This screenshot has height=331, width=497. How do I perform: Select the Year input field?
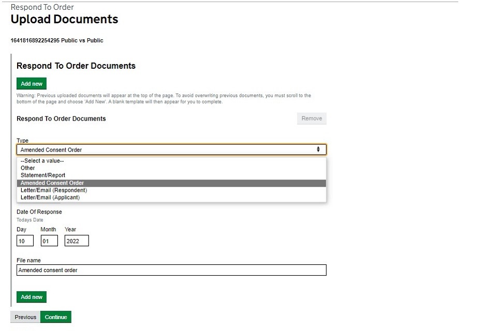(77, 240)
